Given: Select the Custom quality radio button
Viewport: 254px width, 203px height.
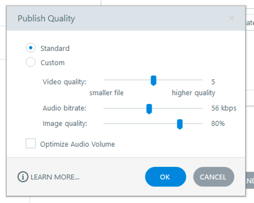Looking at the screenshot, I should [x=31, y=62].
